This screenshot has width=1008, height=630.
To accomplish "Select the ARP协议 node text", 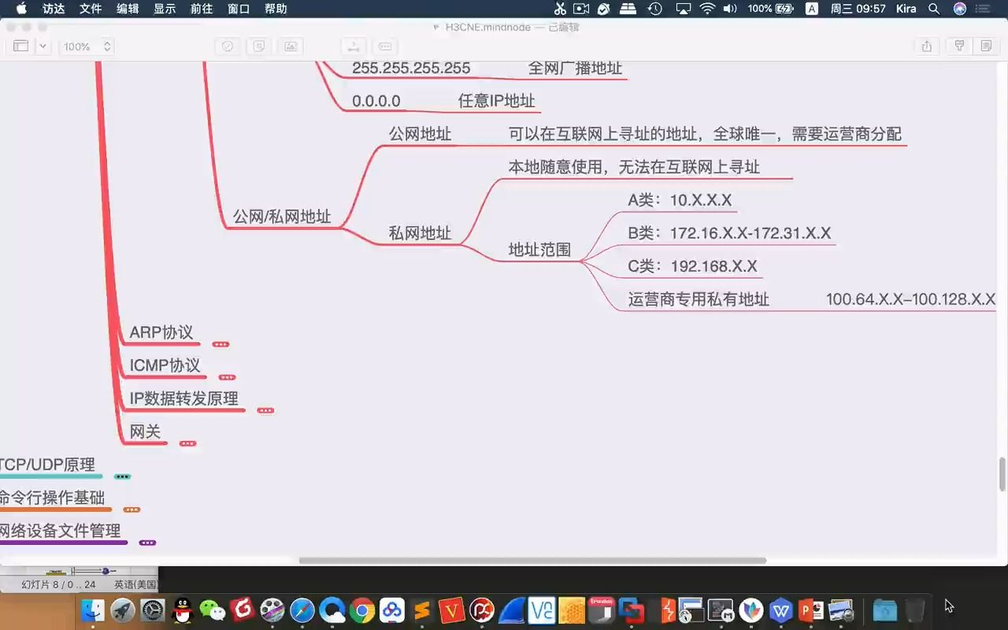I will point(161,332).
